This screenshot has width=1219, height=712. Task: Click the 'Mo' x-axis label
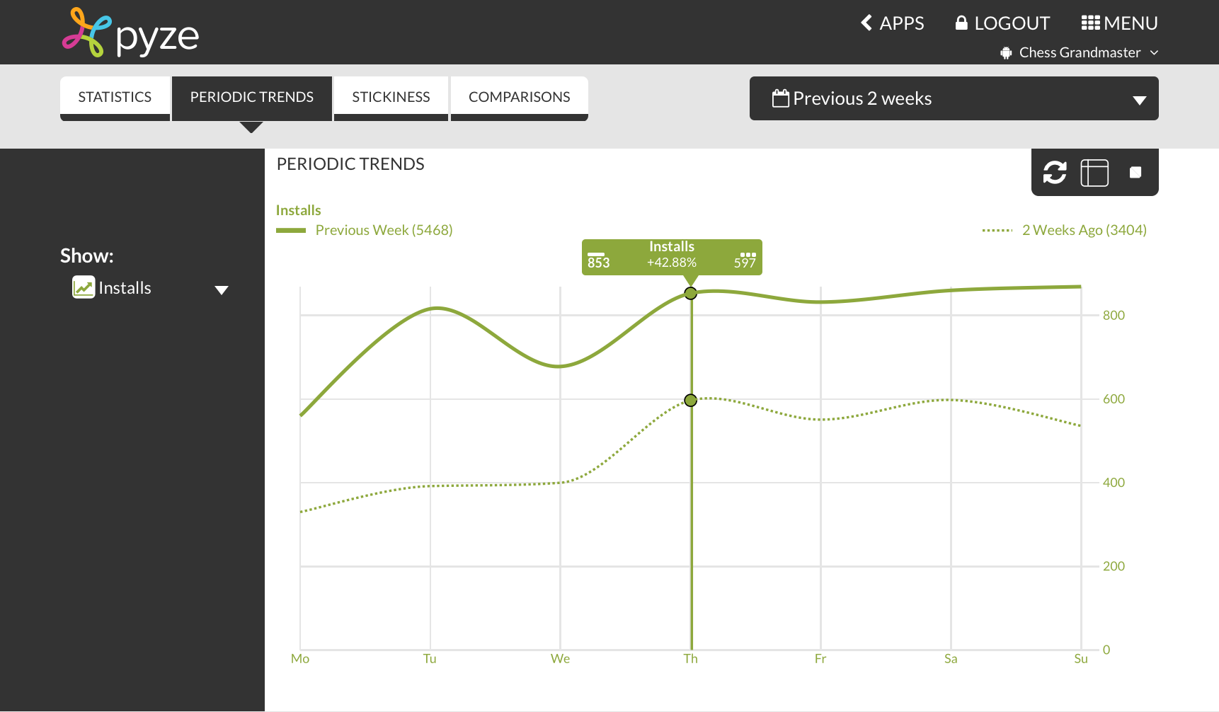coord(300,659)
